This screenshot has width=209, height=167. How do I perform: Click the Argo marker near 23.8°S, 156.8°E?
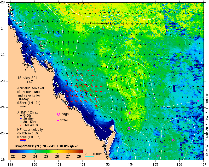(198, 101)
